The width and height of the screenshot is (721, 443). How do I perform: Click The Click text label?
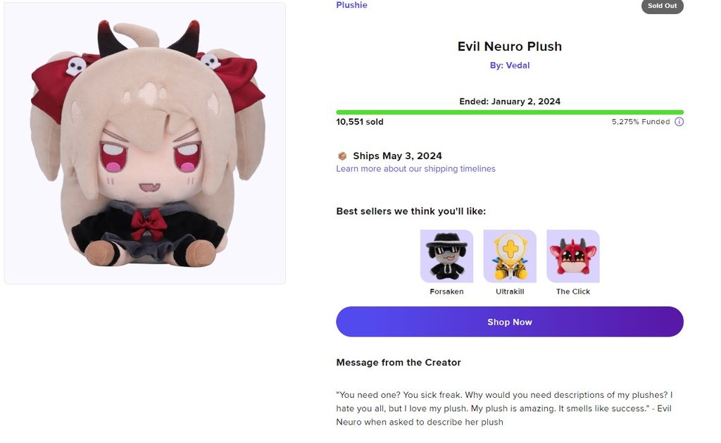point(573,292)
